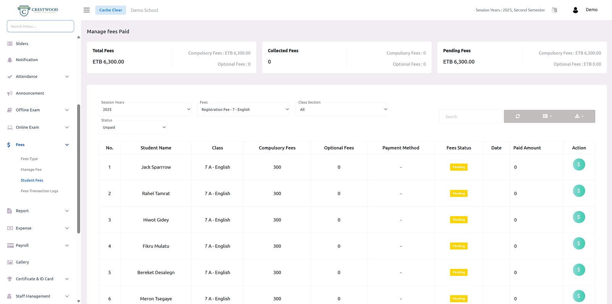Click the language translate icon

pos(554,10)
